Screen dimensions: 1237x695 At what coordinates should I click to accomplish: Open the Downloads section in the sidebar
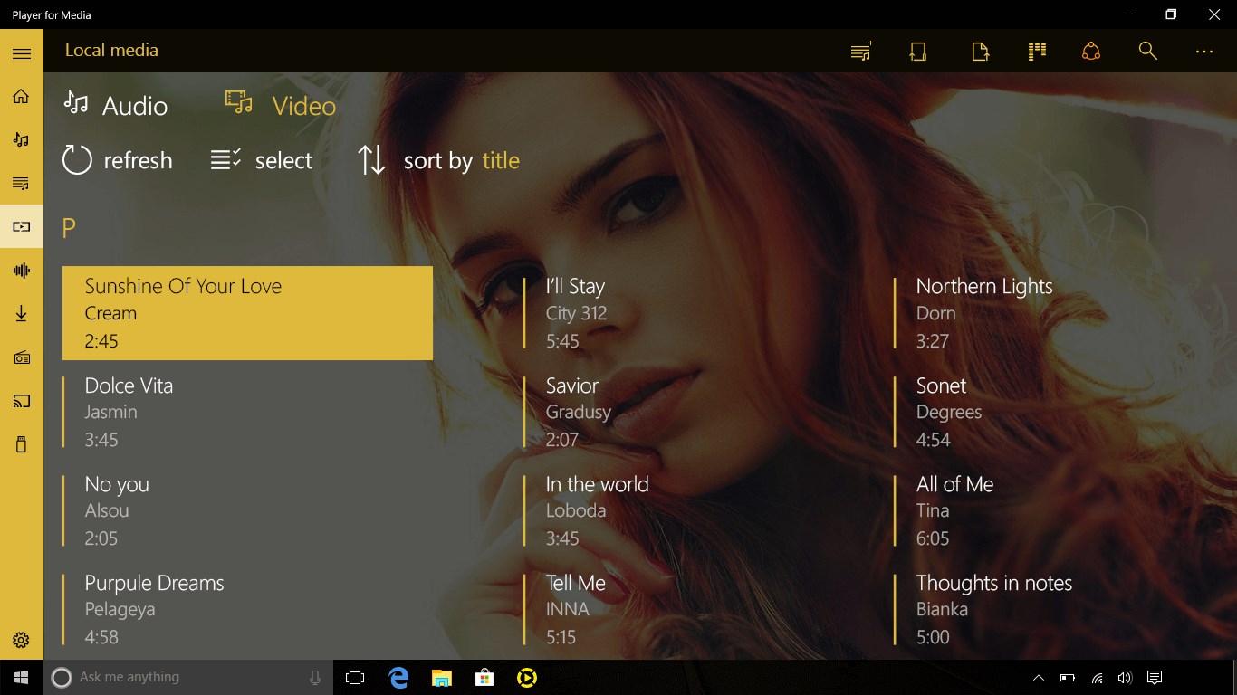[21, 313]
